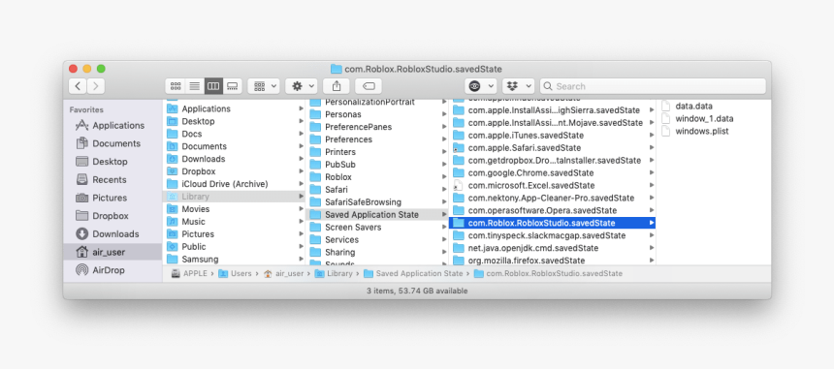This screenshot has width=834, height=369.
Task: Select com.nektony.App-Cleaner-Pro.savedState folder
Action: click(x=552, y=198)
